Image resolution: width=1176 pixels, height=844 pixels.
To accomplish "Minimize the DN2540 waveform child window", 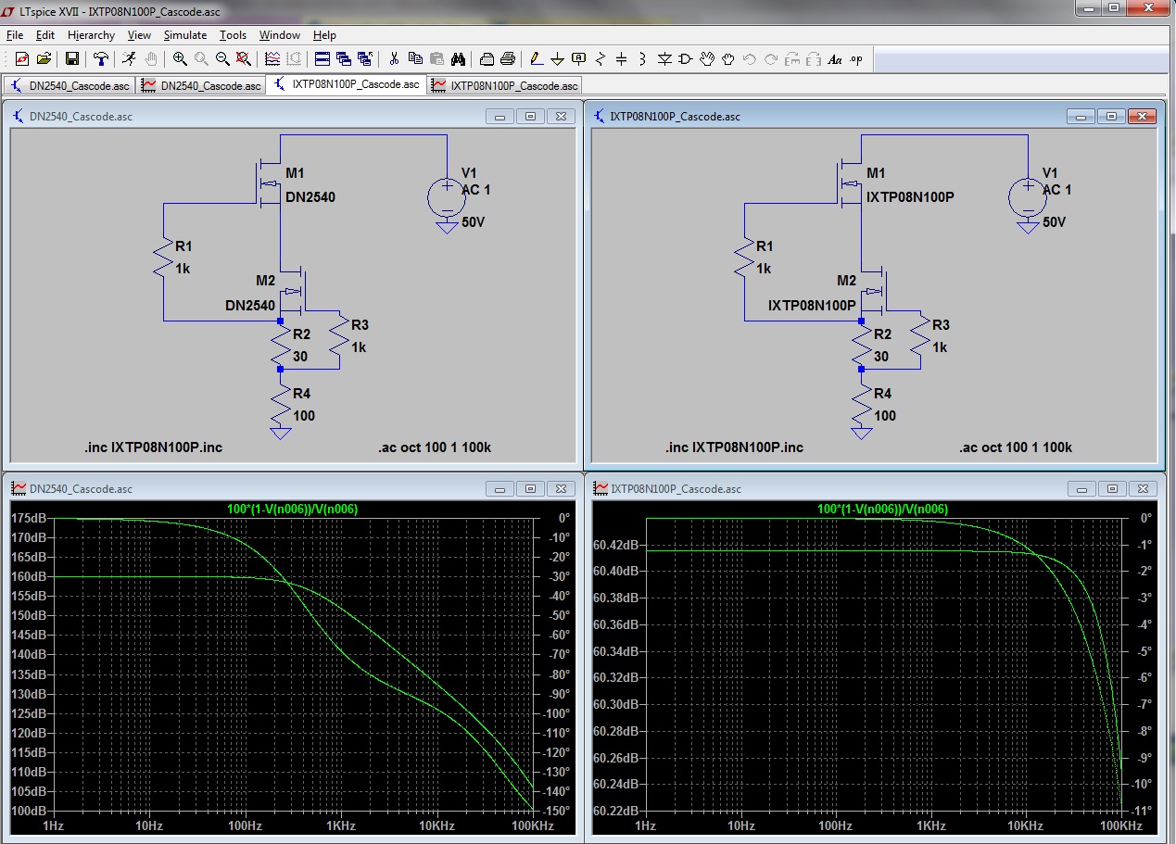I will point(500,488).
